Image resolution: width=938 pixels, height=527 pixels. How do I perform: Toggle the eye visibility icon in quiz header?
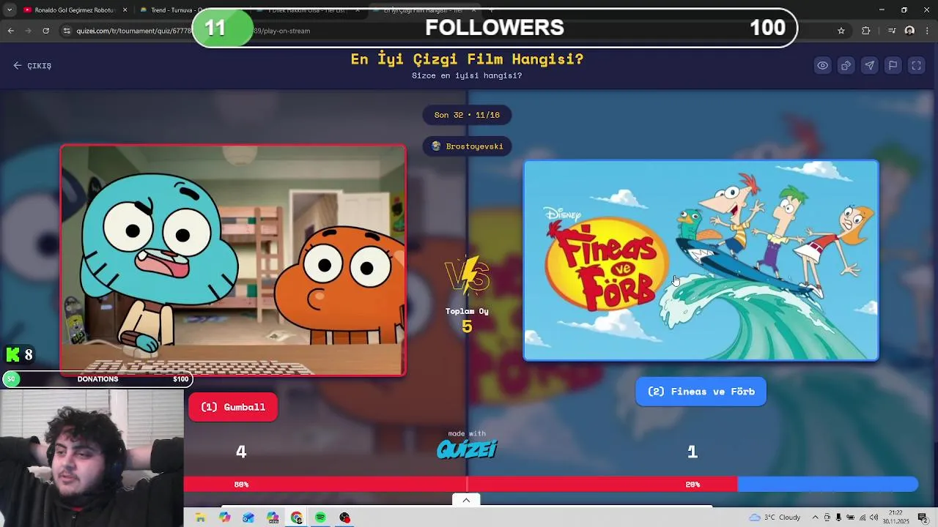pyautogui.click(x=823, y=66)
